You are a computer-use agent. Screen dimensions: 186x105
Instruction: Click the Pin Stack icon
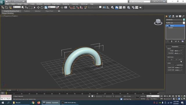[x=168, y=41]
